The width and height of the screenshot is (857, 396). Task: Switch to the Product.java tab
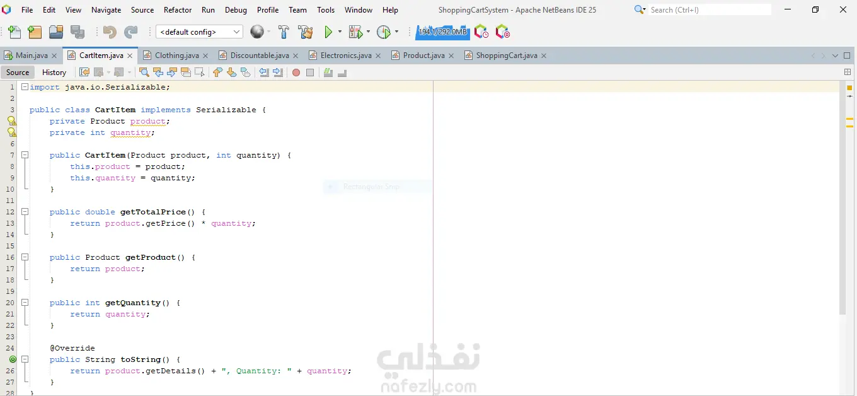[x=423, y=55]
